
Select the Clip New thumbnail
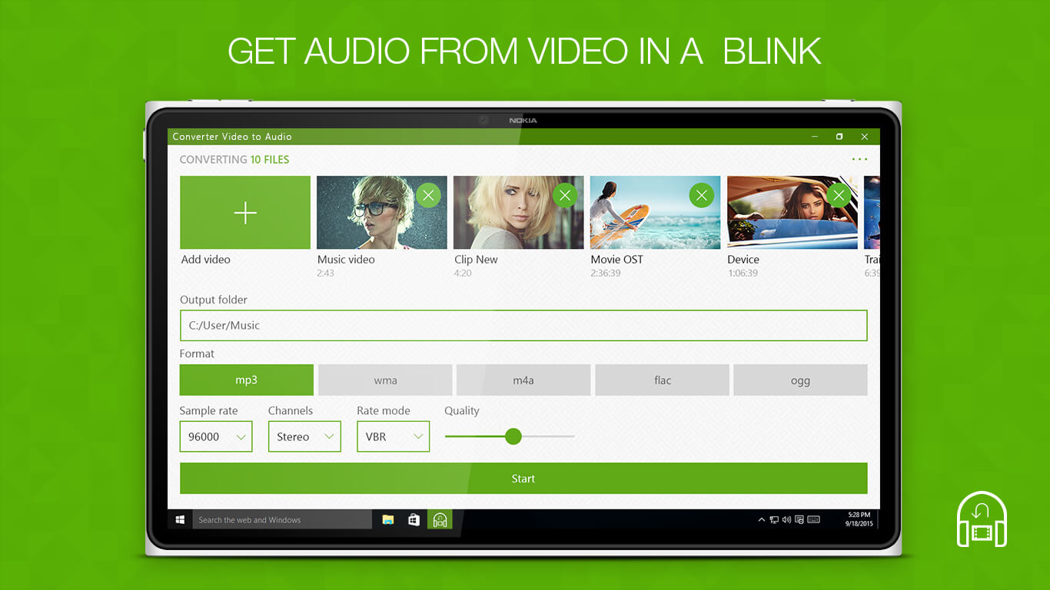[x=519, y=213]
